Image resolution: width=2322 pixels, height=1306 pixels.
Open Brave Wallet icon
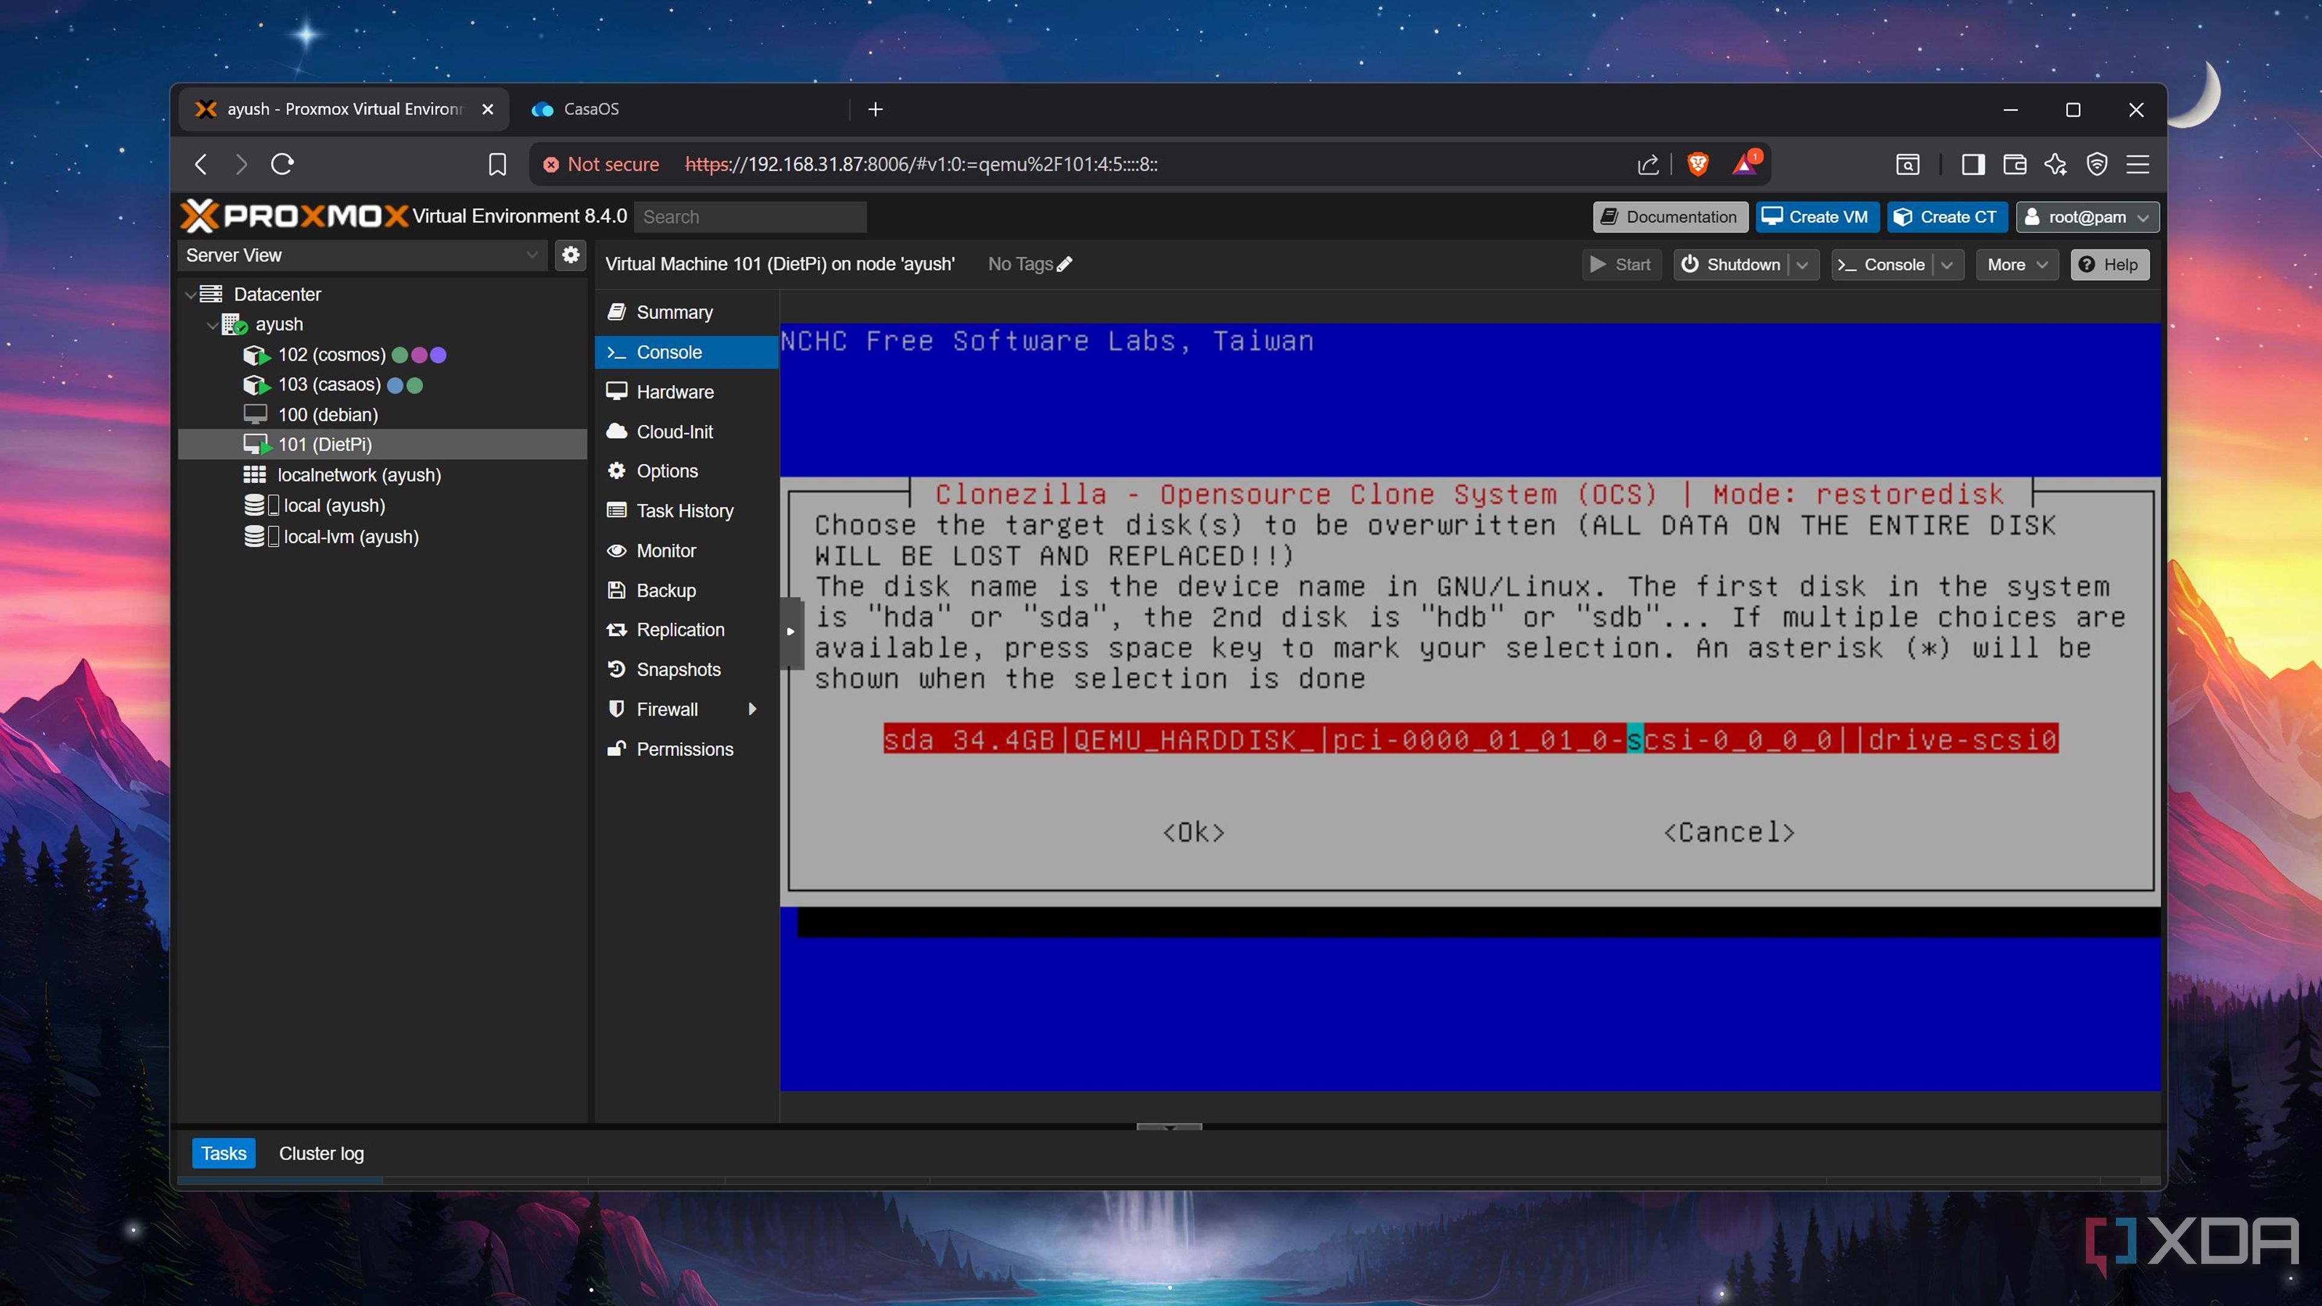2015,164
